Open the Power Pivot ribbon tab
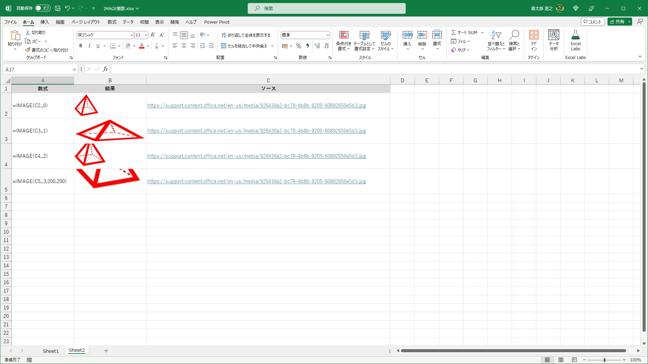 tap(216, 22)
